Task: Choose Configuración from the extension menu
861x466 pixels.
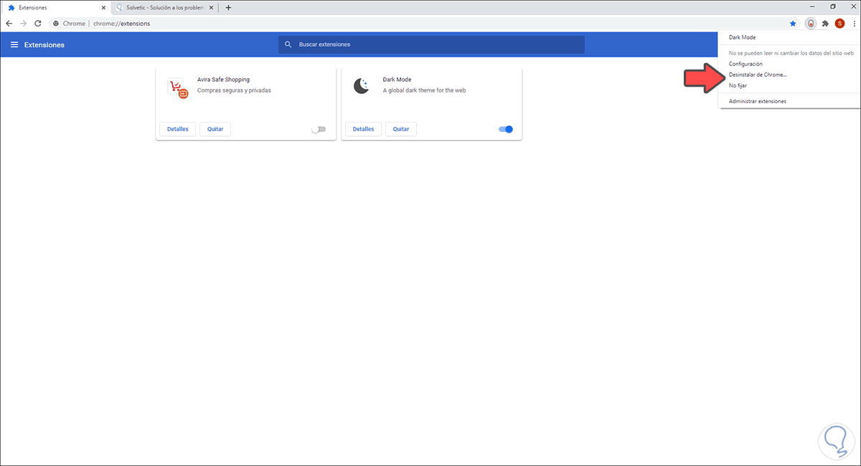Action: [745, 63]
